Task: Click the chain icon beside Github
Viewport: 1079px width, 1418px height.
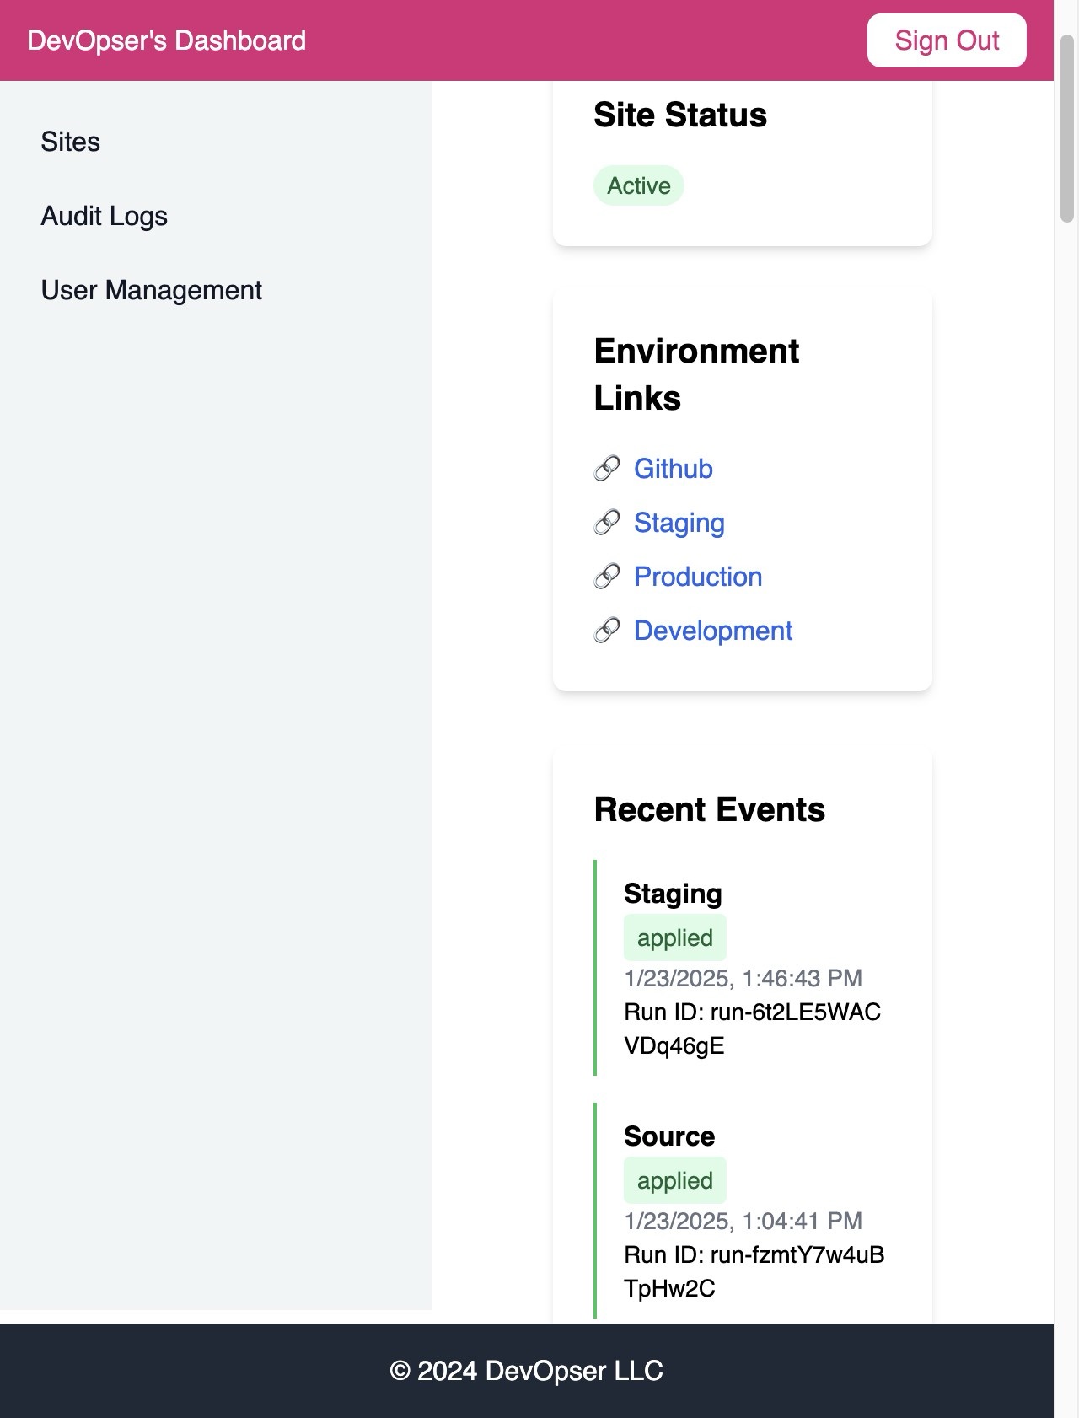Action: click(x=607, y=469)
